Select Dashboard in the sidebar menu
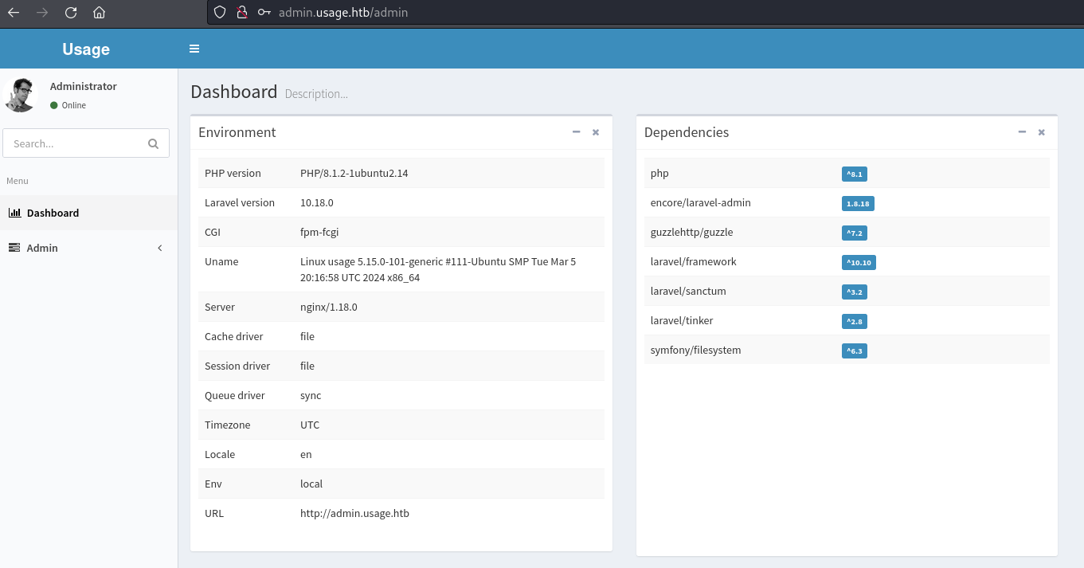The image size is (1084, 568). point(53,213)
